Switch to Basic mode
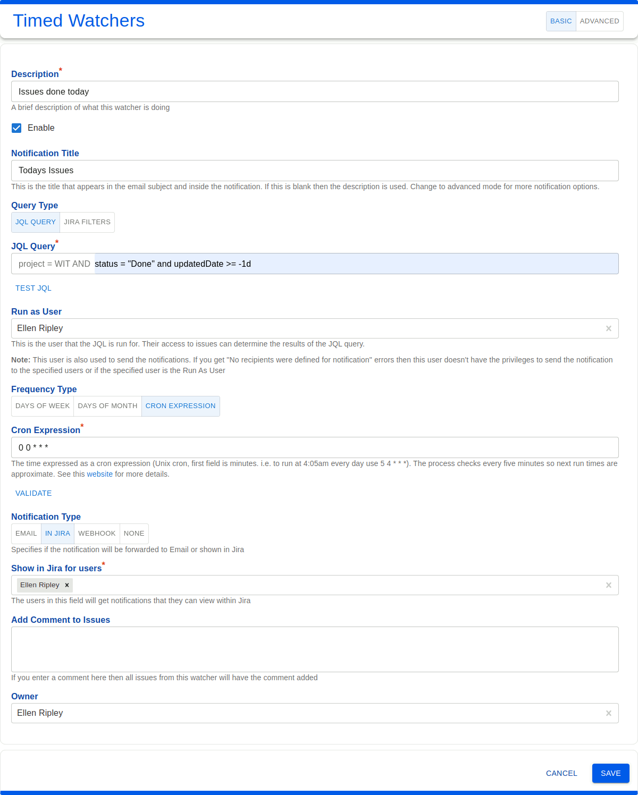Viewport: 638px width, 795px height. (561, 21)
